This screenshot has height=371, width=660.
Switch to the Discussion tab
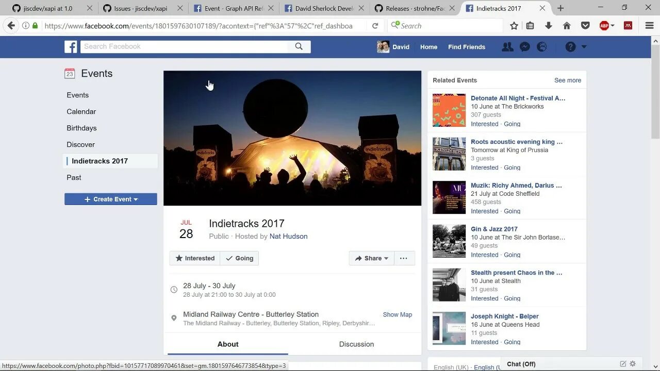point(356,344)
